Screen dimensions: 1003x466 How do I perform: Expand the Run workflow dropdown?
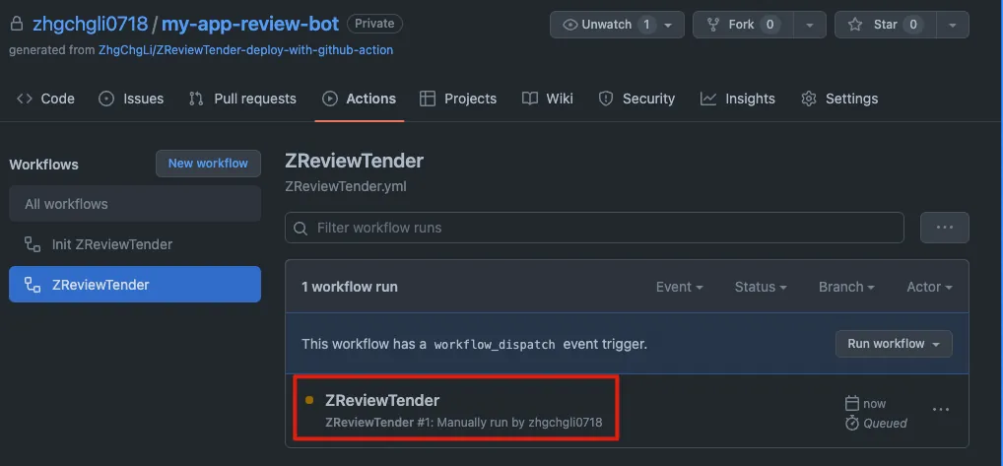click(x=894, y=344)
